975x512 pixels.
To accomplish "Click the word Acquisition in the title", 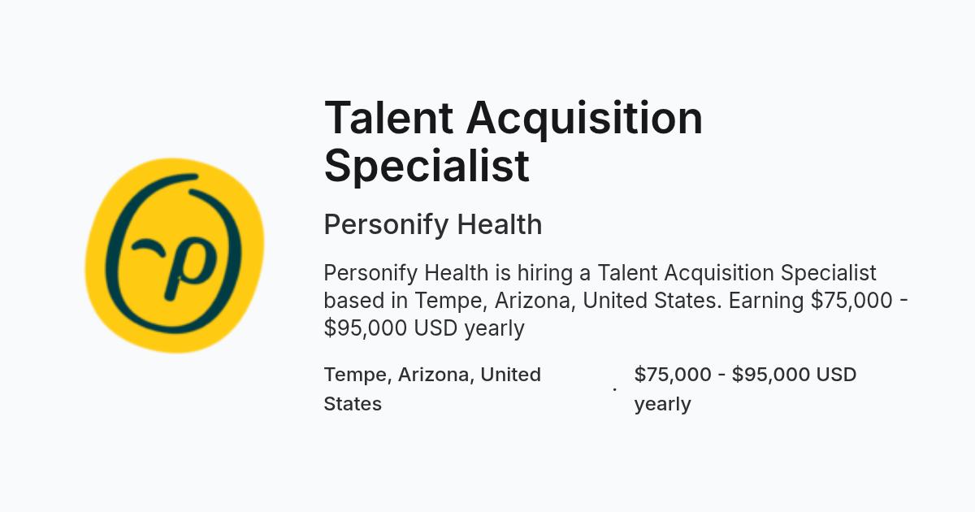I will (x=584, y=117).
